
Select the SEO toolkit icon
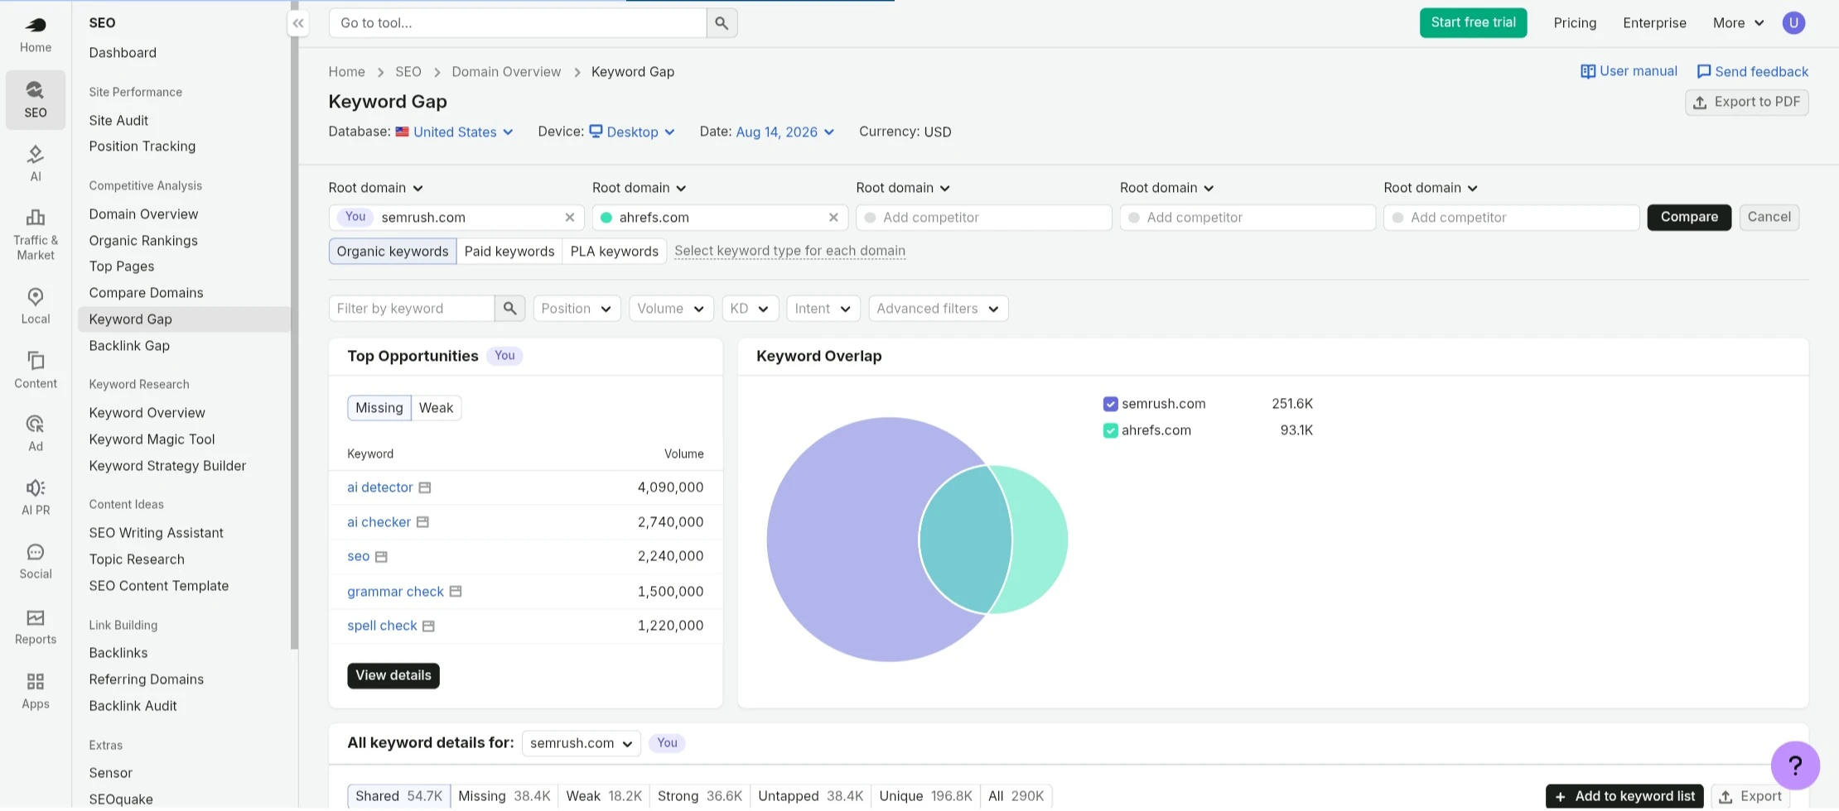click(36, 99)
